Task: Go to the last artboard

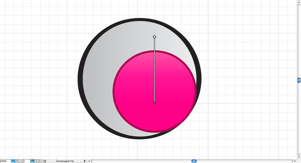Action: click(x=40, y=161)
